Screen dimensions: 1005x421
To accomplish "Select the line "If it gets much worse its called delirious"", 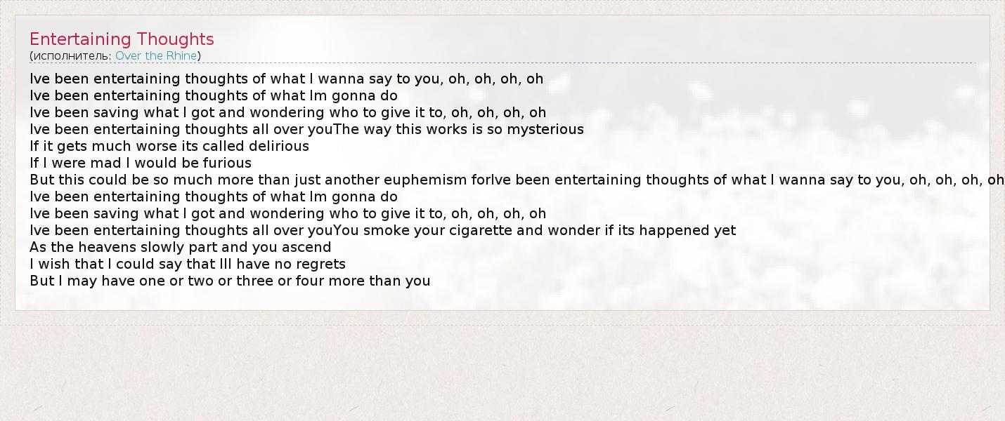I will [169, 146].
